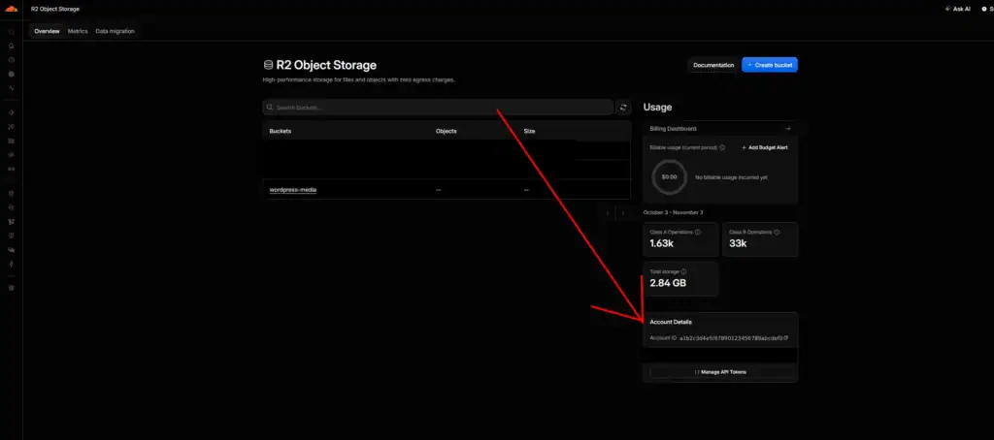Go to account home icon in sidebar
This screenshot has width=994, height=440.
(x=12, y=46)
